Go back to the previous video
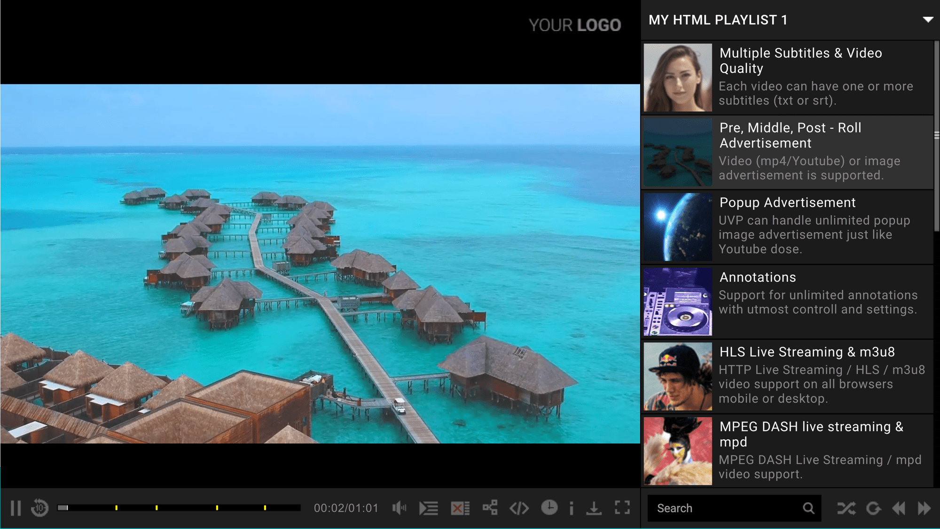Screen dimensions: 940x529 coord(899,508)
